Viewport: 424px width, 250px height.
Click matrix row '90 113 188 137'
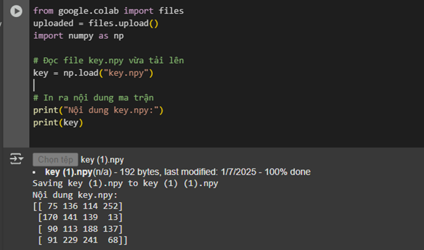pyautogui.click(x=80, y=229)
